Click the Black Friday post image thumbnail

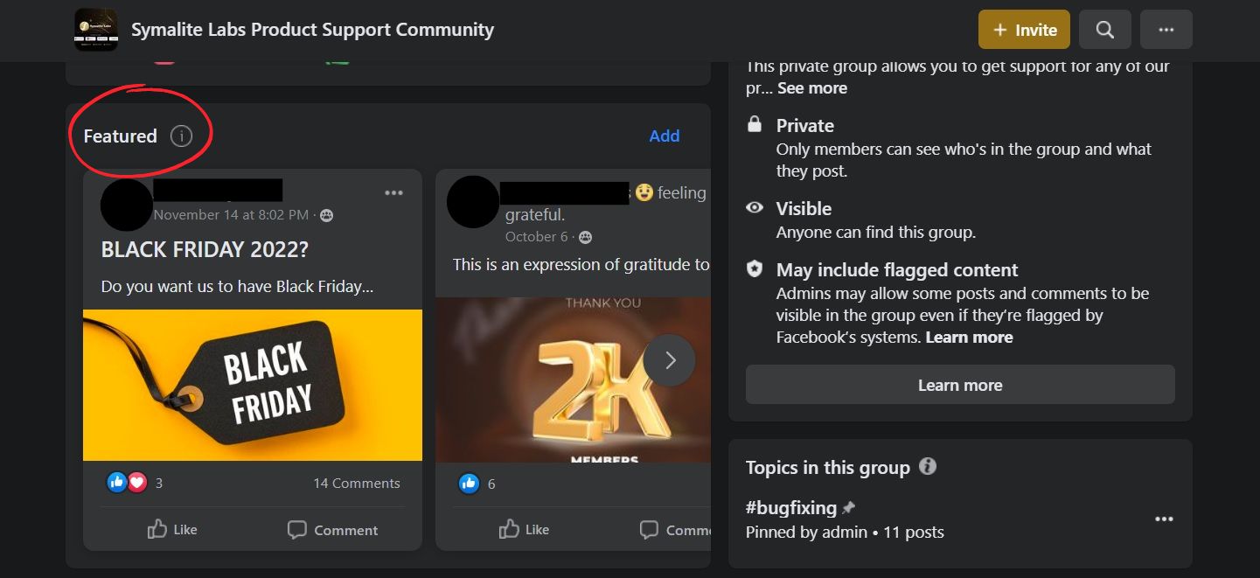pyautogui.click(x=252, y=385)
